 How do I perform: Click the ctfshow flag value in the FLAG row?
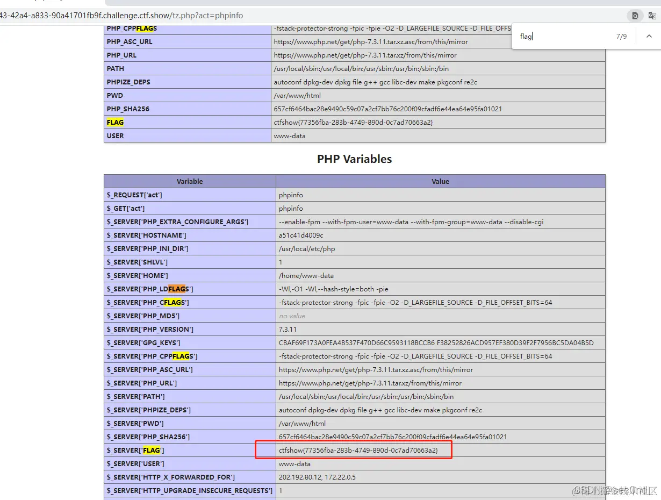(x=353, y=122)
